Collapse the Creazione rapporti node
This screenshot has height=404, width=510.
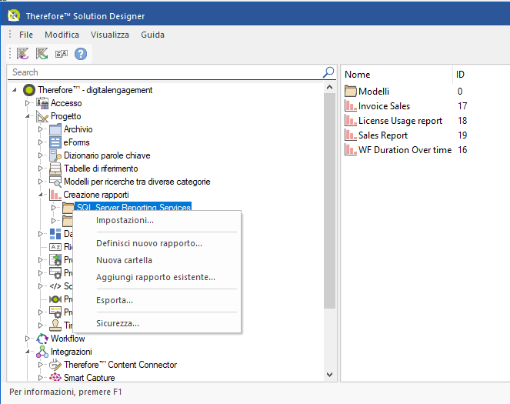41,195
